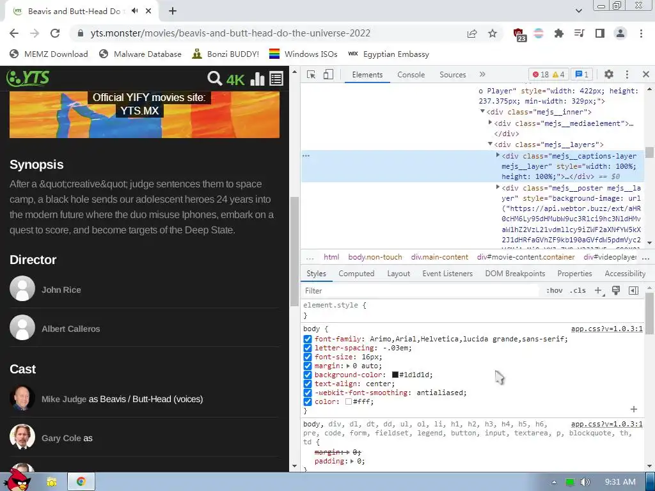Expand the mejs__poster div node

[x=498, y=187]
